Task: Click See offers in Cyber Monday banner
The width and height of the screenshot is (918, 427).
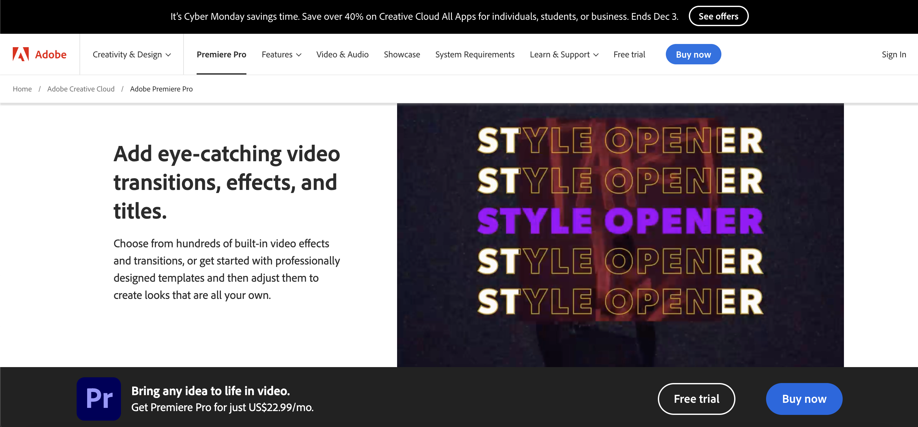Action: pyautogui.click(x=718, y=16)
